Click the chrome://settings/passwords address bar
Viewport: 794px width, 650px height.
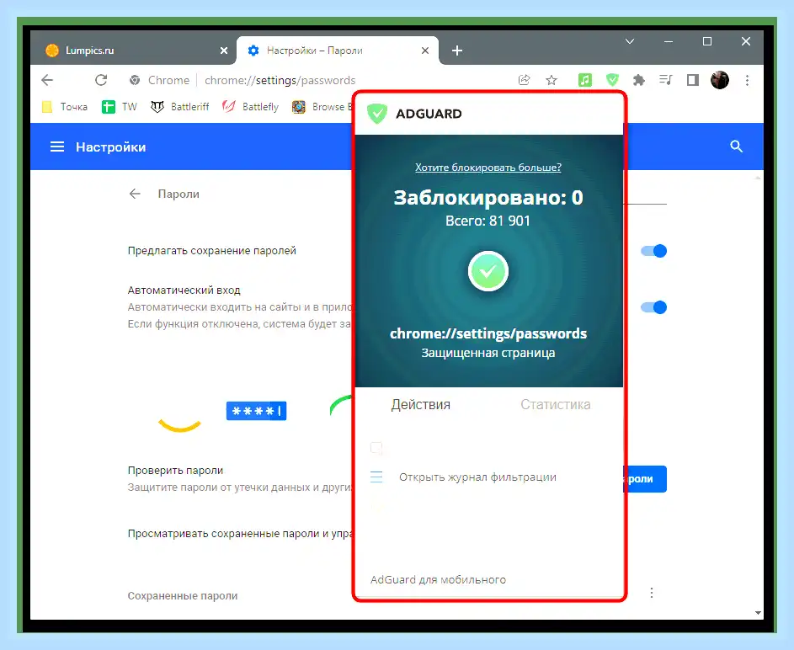280,80
